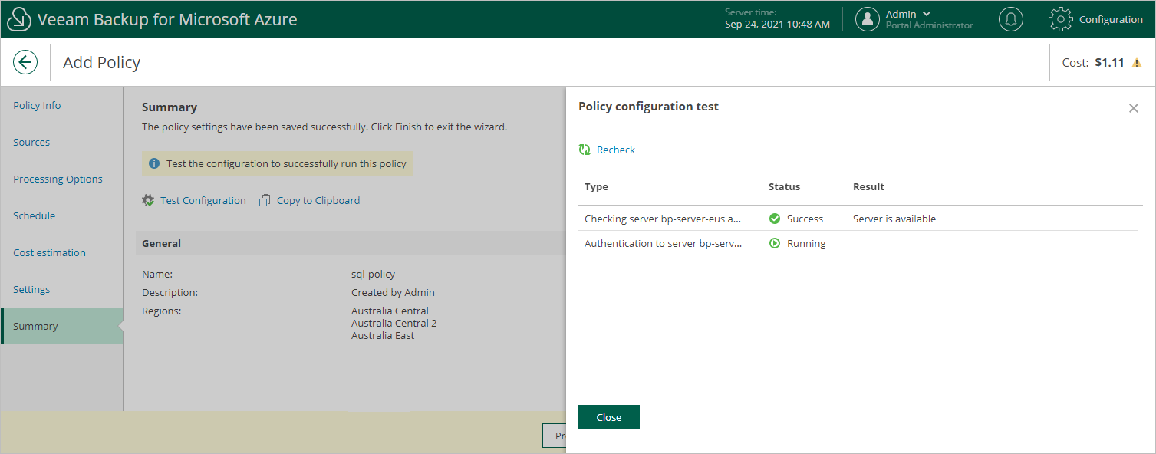The image size is (1156, 454).
Task: Click the Test Configuration link
Action: coord(203,200)
